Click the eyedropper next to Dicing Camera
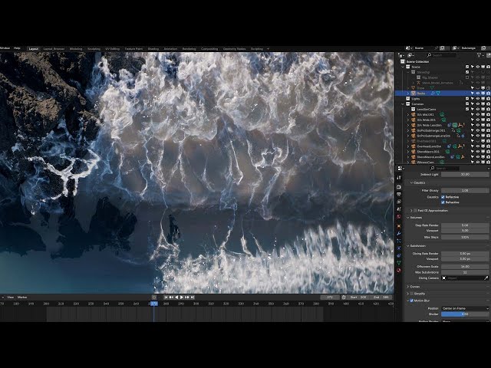 (x=486, y=278)
